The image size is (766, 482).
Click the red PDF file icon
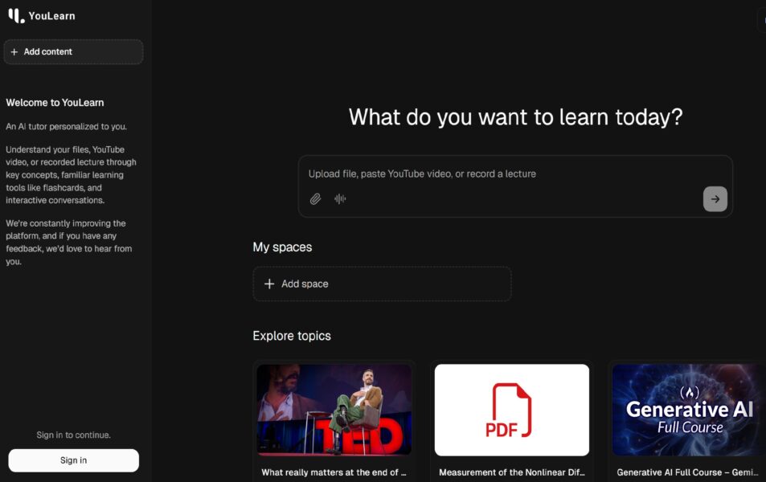pyautogui.click(x=512, y=410)
